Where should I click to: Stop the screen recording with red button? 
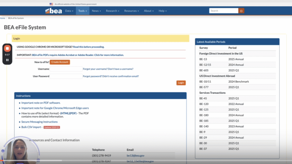point(7,49)
